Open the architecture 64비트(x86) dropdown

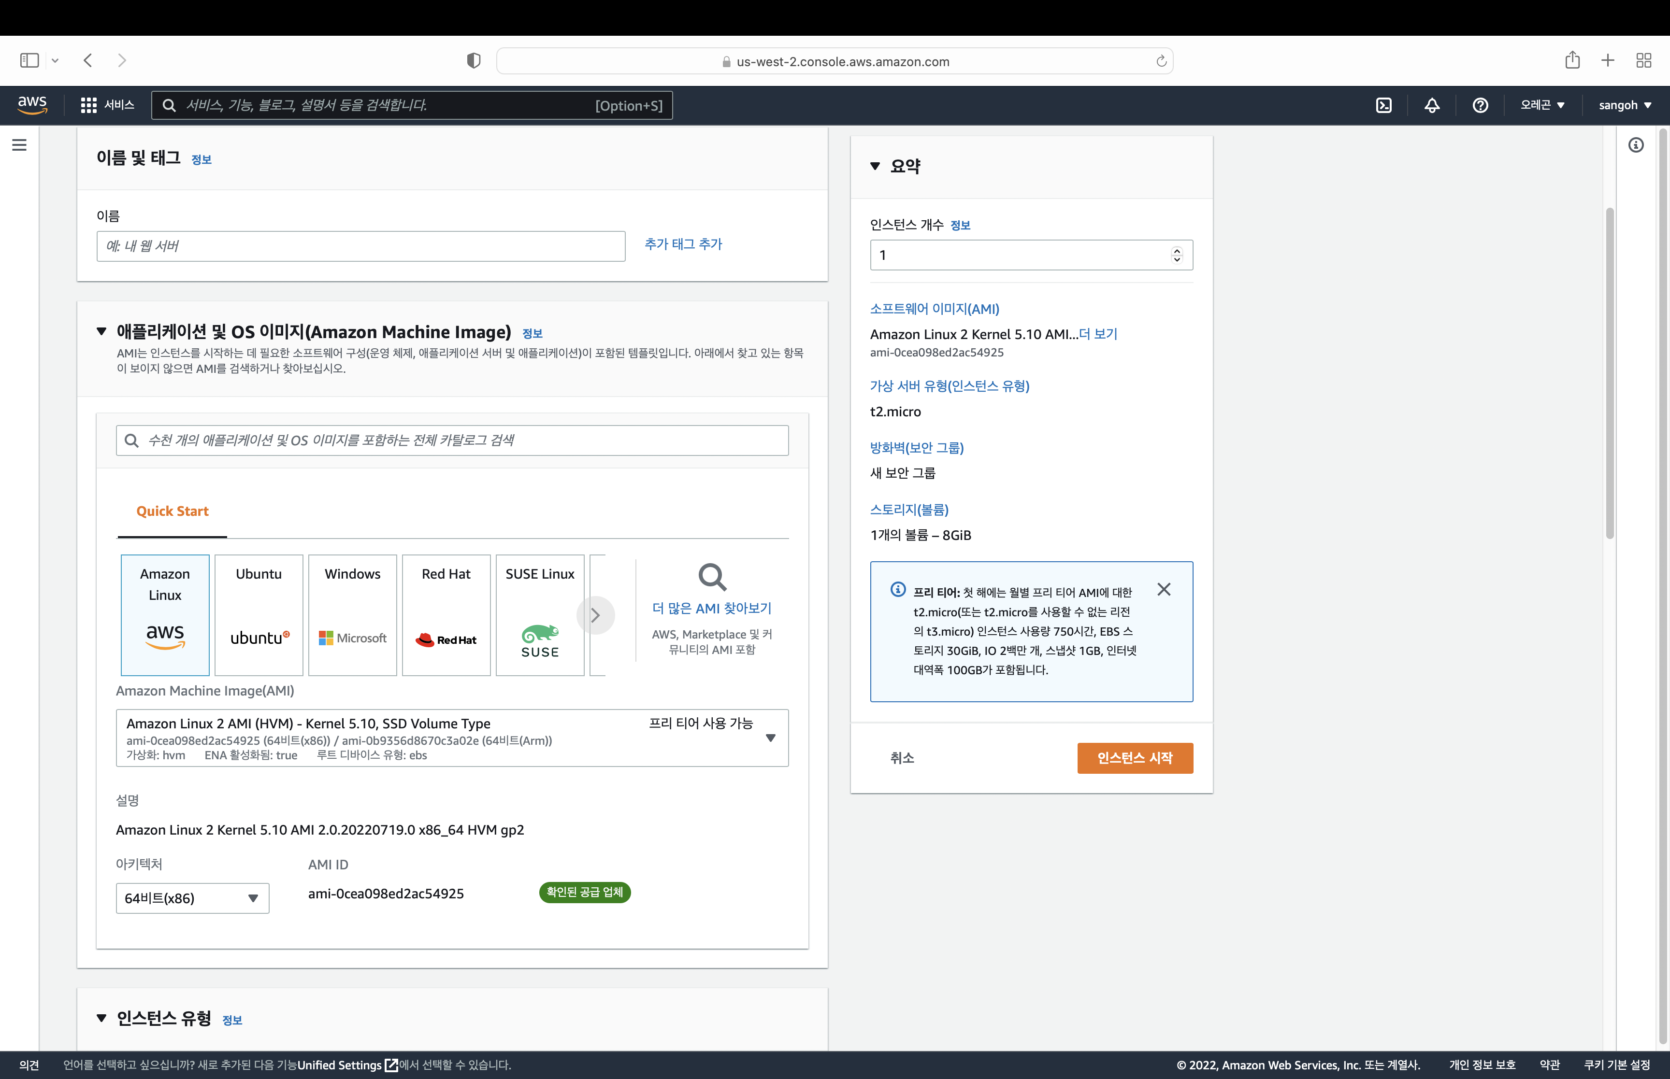(193, 898)
